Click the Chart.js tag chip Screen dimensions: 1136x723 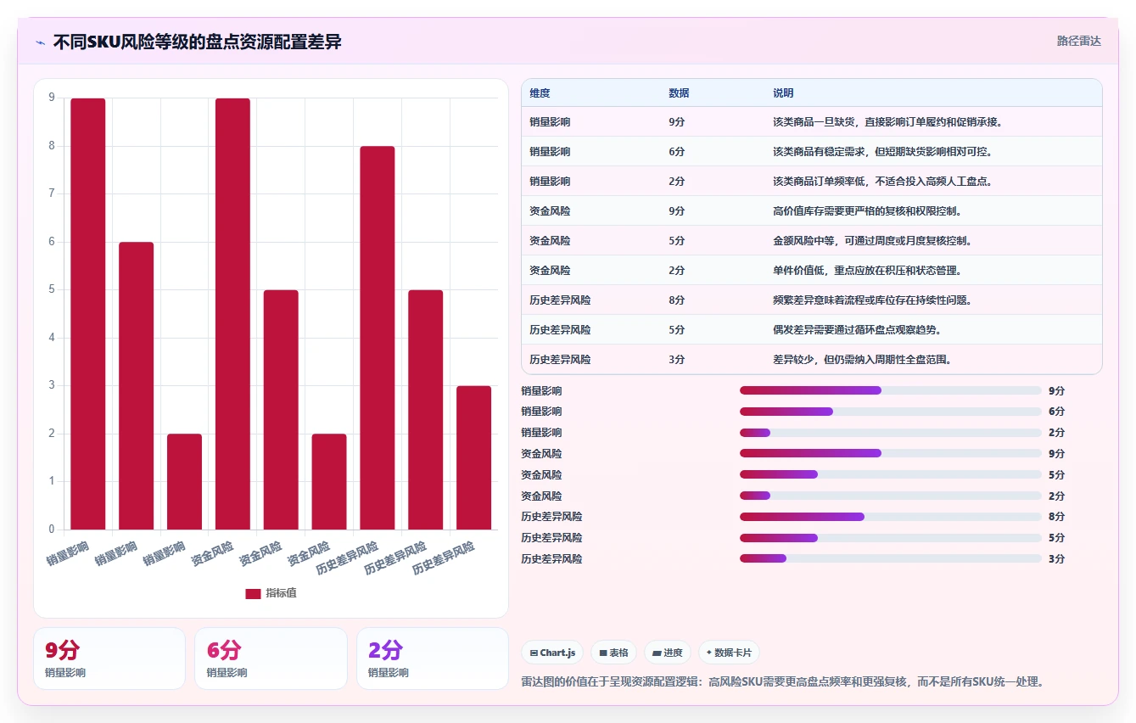(x=552, y=653)
